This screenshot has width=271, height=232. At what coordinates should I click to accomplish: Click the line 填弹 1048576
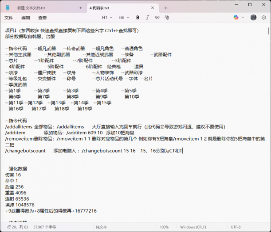(20, 205)
